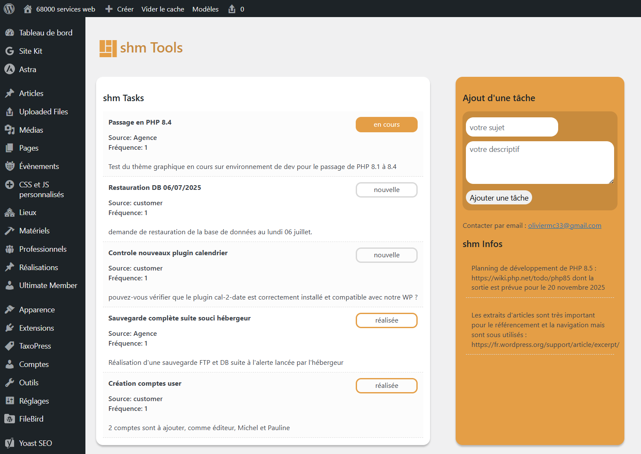The width and height of the screenshot is (641, 454).
Task: Click the TaxoPress tag icon
Action: click(x=9, y=346)
